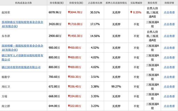This screenshot has width=178, height=111.
Task: Click 点击查看 for 方瑞 row
Action: (x=169, y=96)
